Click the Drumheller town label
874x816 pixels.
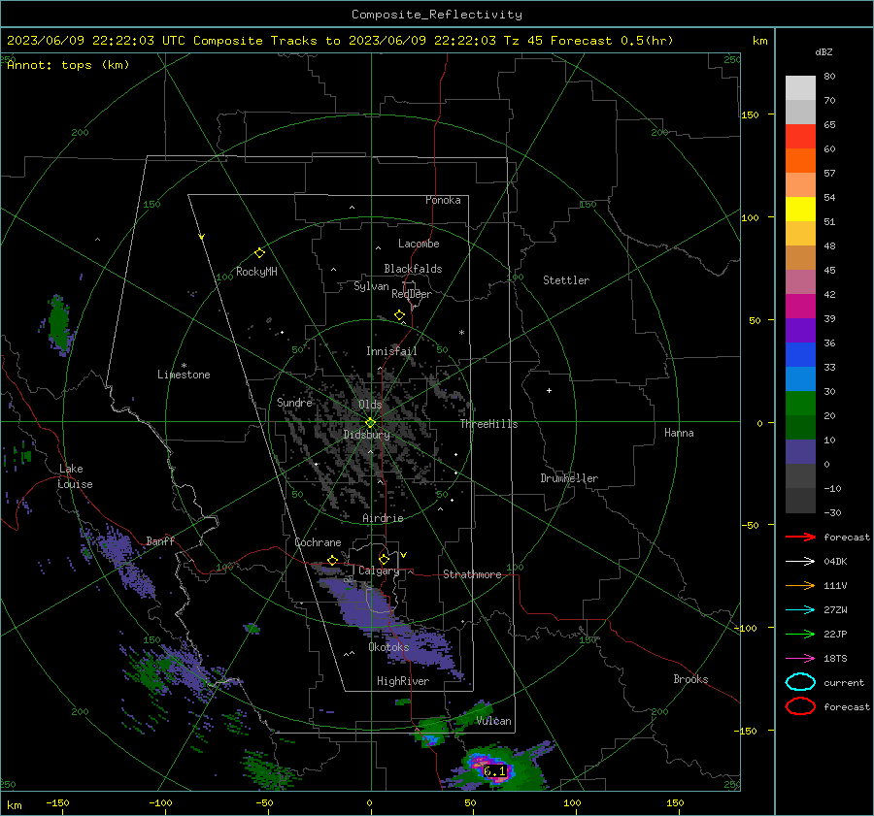569,478
